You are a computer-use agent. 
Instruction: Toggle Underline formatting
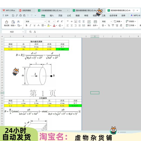[x=34, y=25]
